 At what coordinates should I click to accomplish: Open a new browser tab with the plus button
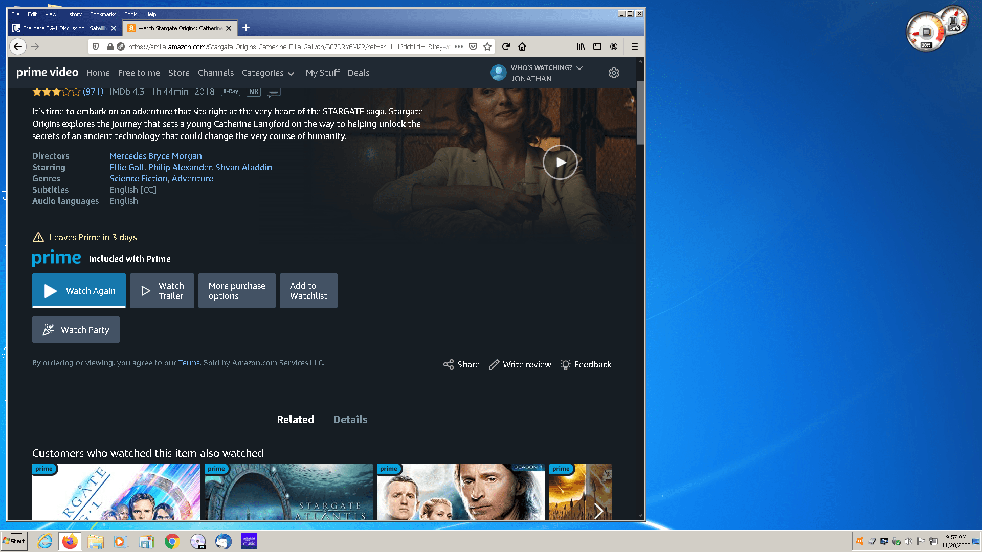246,28
